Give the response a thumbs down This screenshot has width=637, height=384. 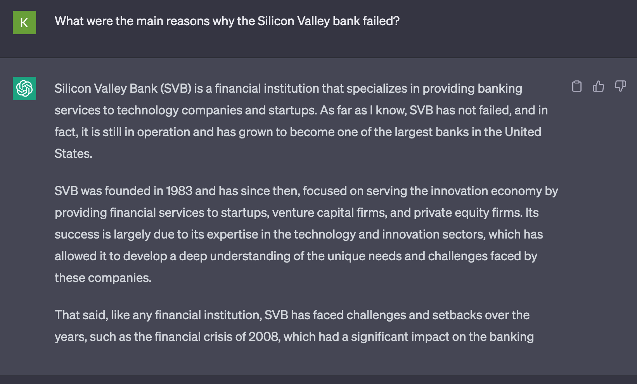pyautogui.click(x=620, y=86)
